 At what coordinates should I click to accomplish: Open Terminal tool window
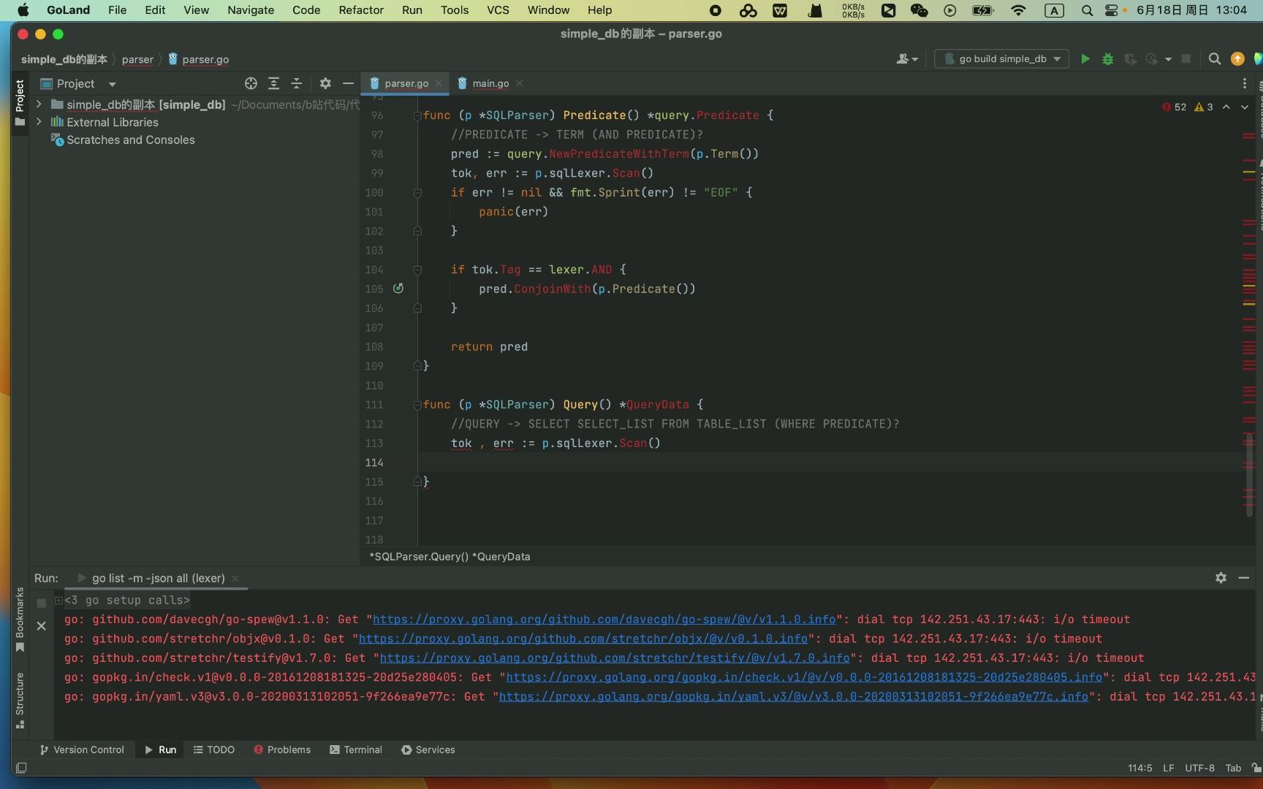point(356,750)
